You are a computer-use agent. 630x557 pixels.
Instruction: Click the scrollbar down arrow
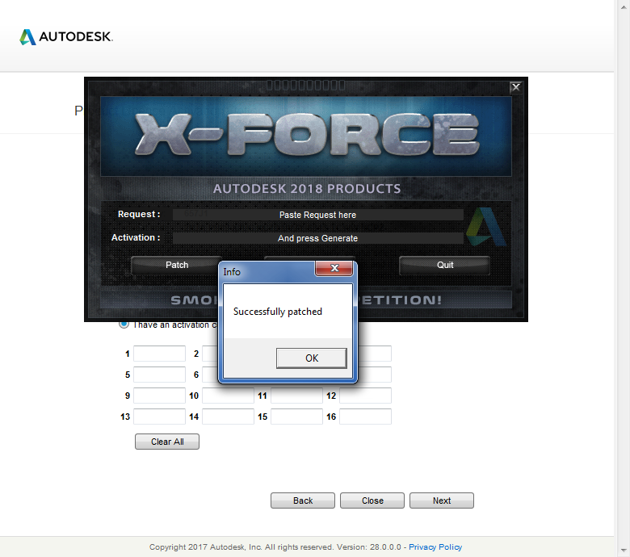click(624, 550)
